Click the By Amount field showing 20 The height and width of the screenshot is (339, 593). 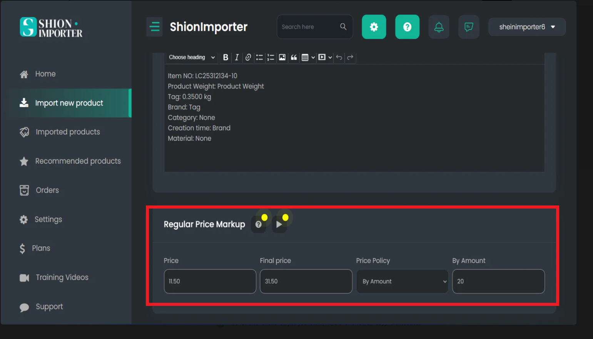(x=498, y=281)
